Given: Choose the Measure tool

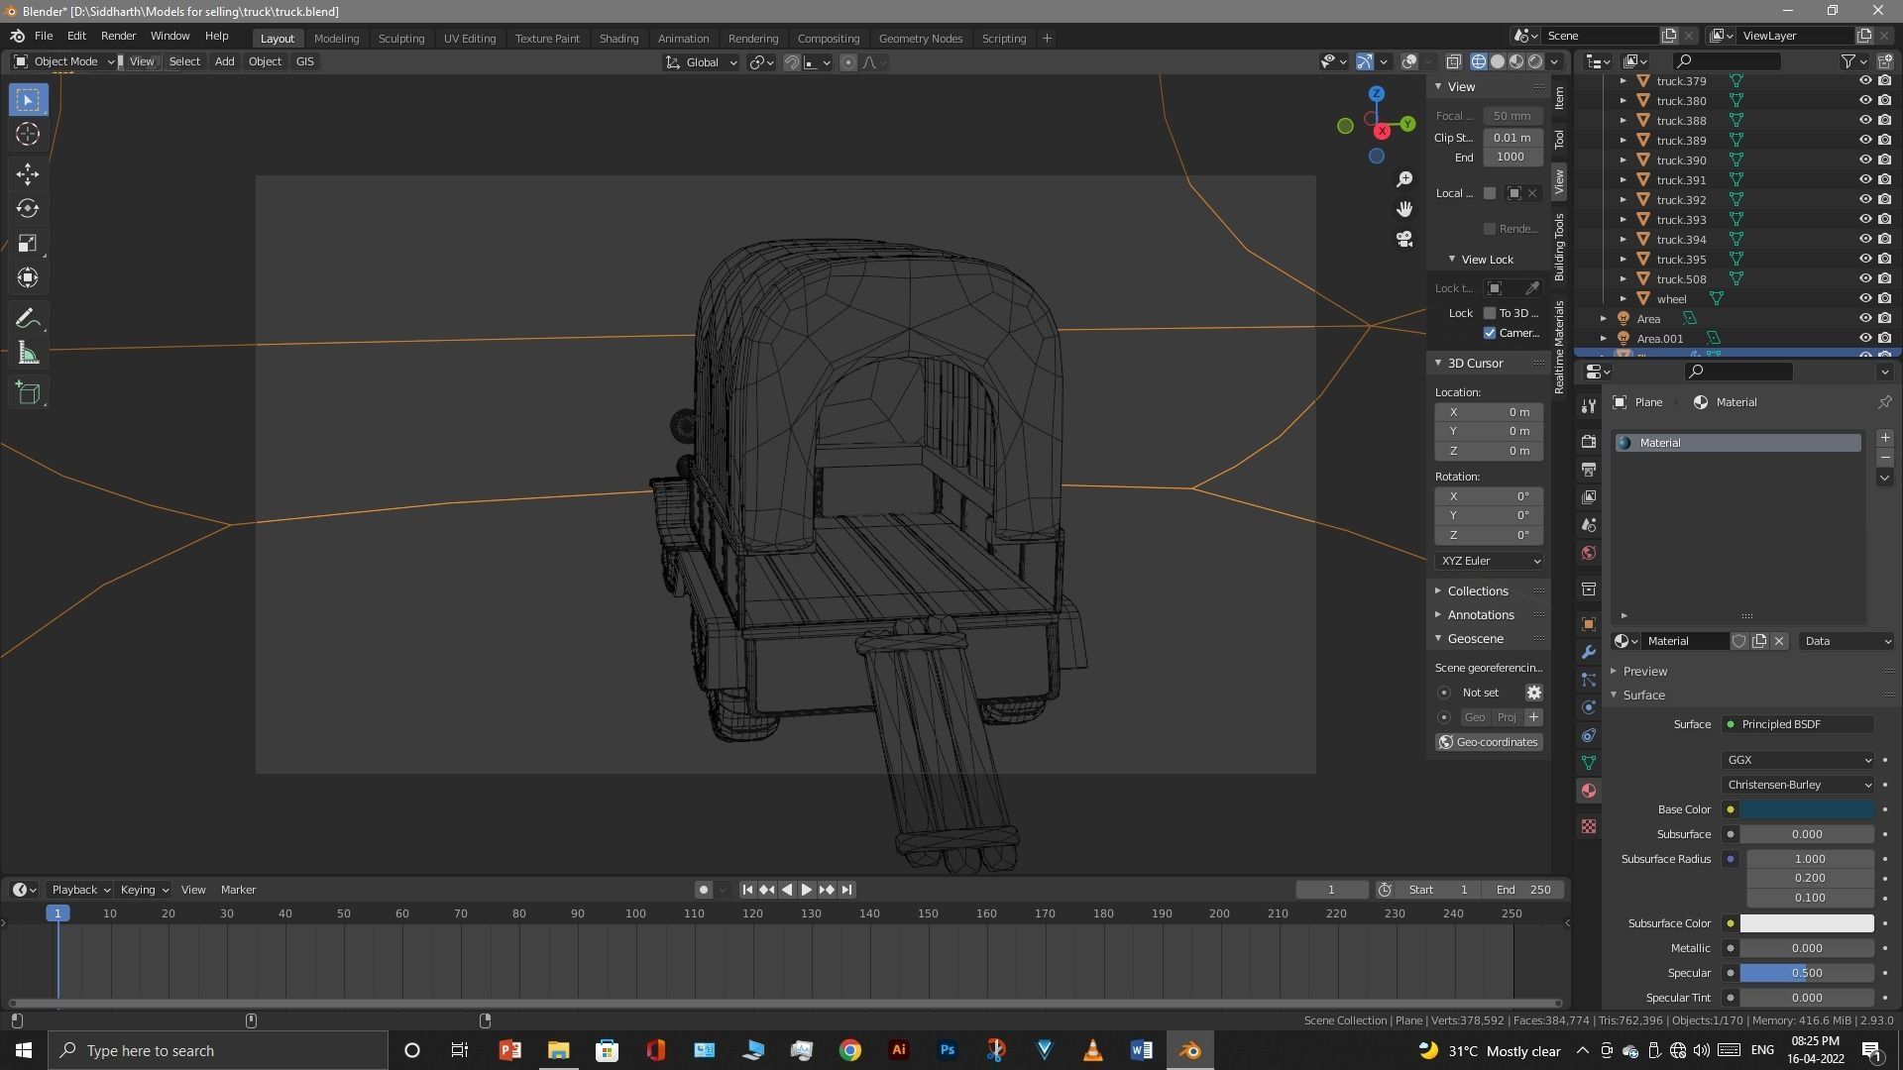Looking at the screenshot, I should pyautogui.click(x=28, y=354).
